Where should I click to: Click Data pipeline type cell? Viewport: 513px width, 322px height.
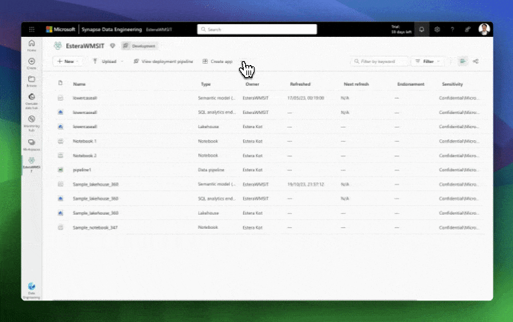[211, 170]
